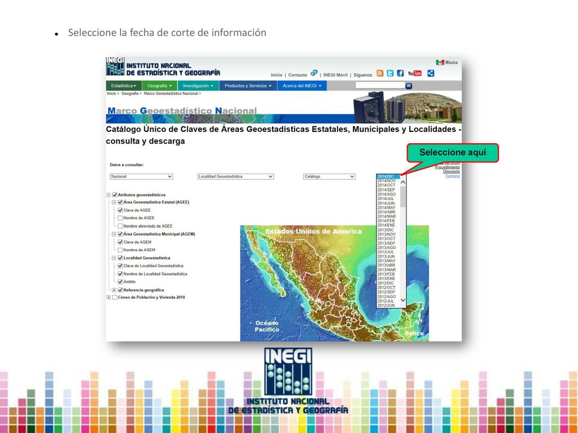This screenshot has width=578, height=433.
Task: Click the Contacto link
Action: [297, 75]
